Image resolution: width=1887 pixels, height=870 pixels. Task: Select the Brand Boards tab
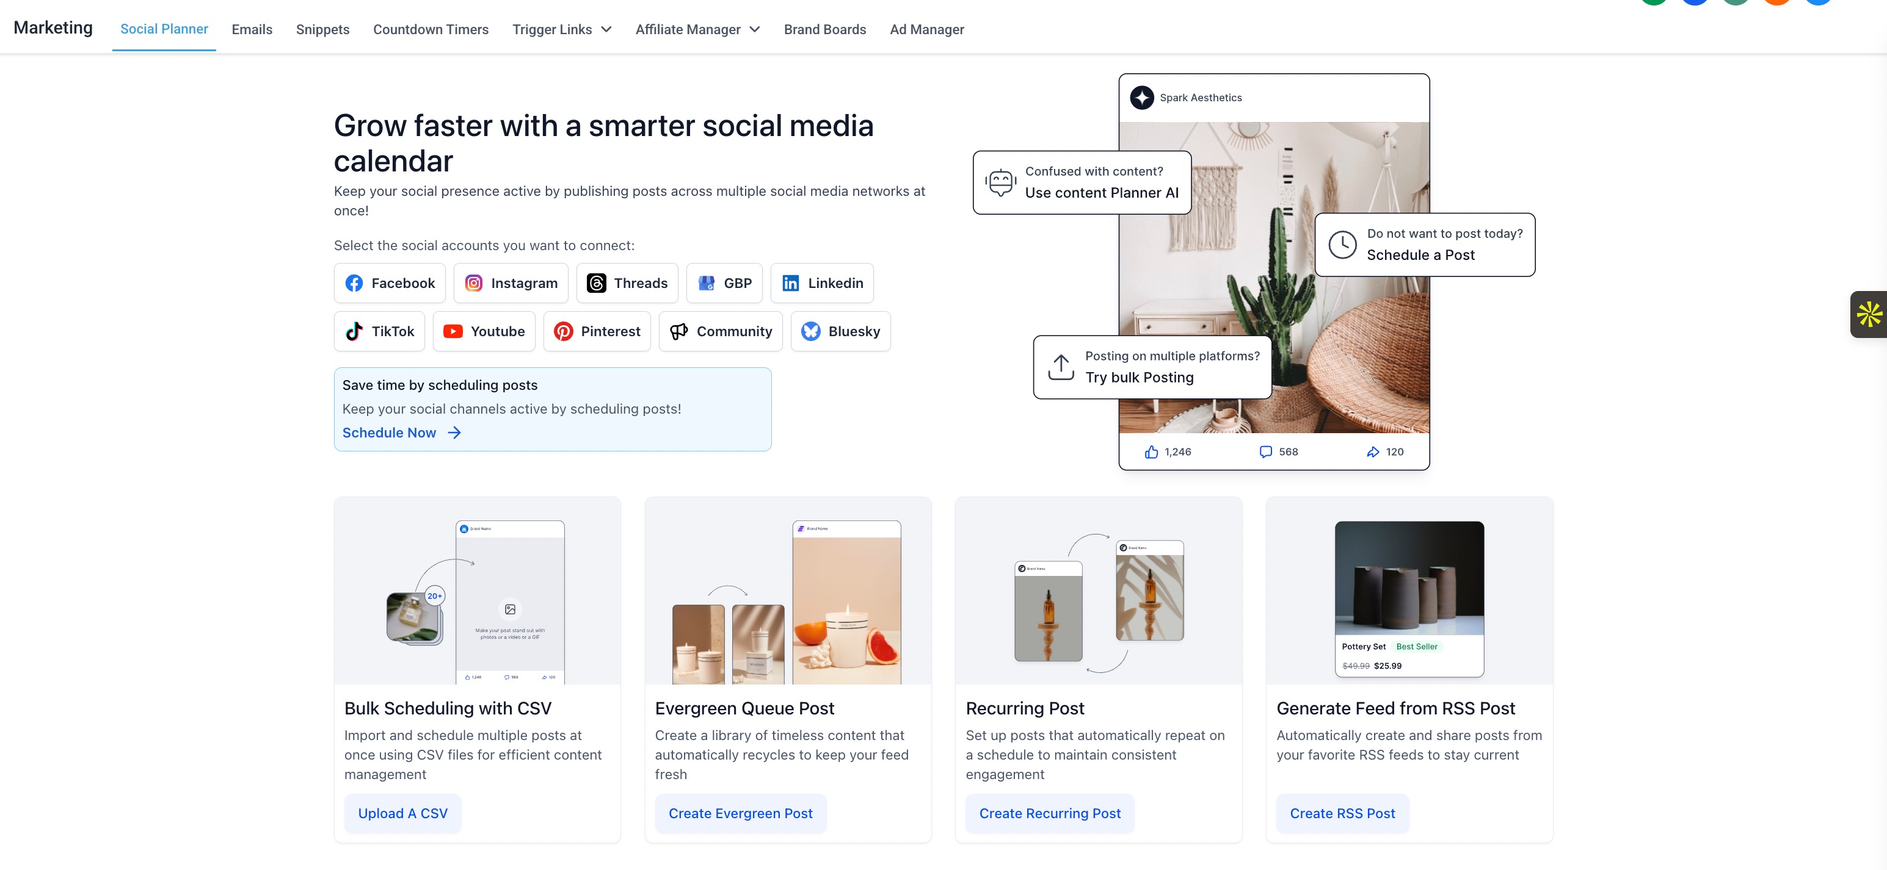[x=825, y=29]
